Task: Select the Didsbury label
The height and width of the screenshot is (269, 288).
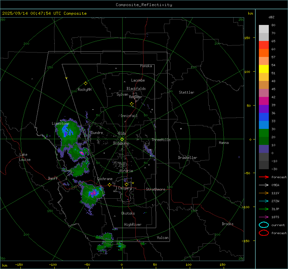Action: point(121,143)
